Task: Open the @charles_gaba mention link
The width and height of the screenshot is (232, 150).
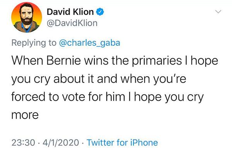Action: 90,43
